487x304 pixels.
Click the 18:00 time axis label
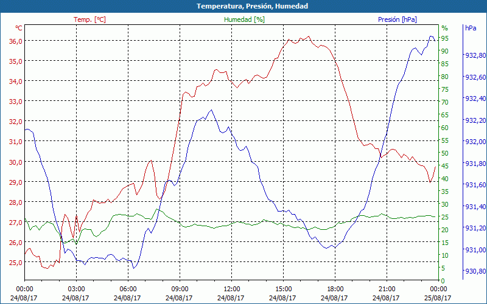[x=335, y=289]
